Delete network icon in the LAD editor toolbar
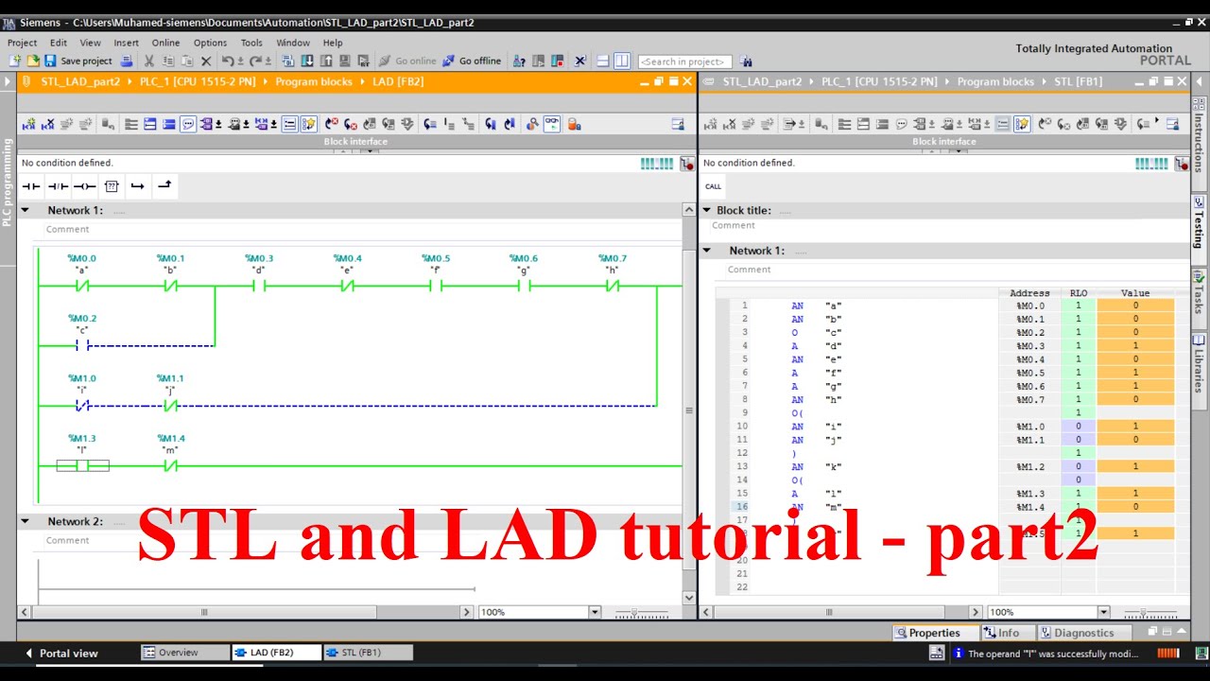The height and width of the screenshot is (681, 1210). [48, 124]
